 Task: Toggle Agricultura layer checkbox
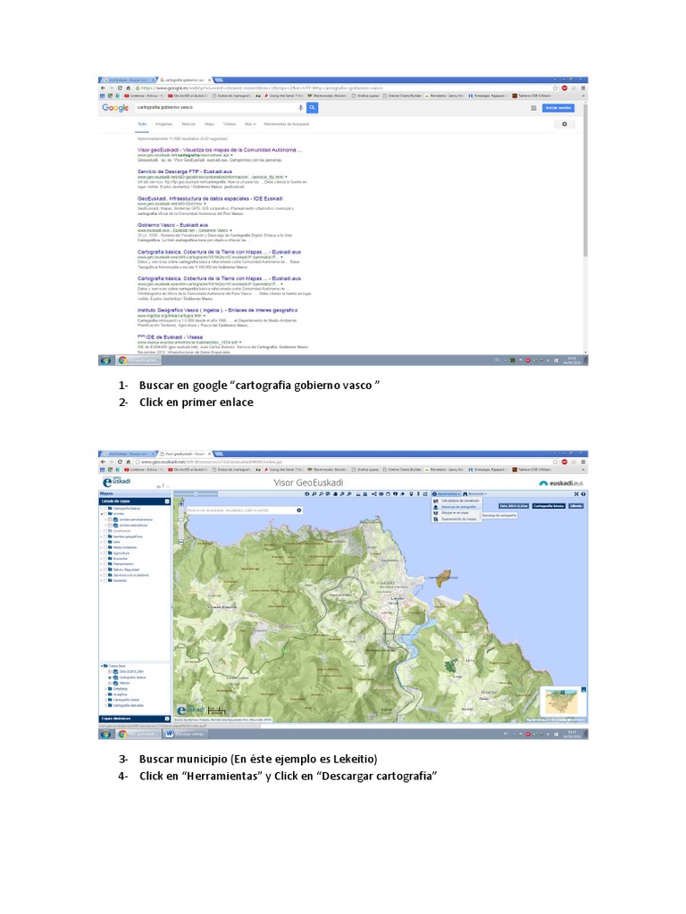105,553
